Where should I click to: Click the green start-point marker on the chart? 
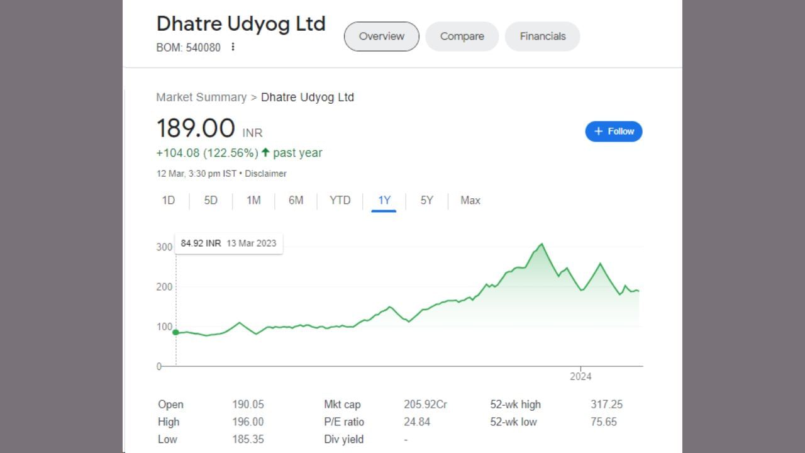(176, 332)
